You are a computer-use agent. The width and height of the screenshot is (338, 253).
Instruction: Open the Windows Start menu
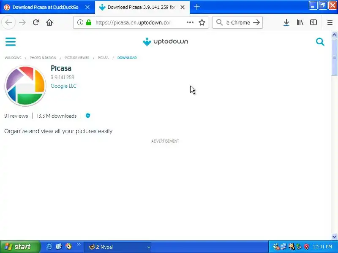coord(20,247)
